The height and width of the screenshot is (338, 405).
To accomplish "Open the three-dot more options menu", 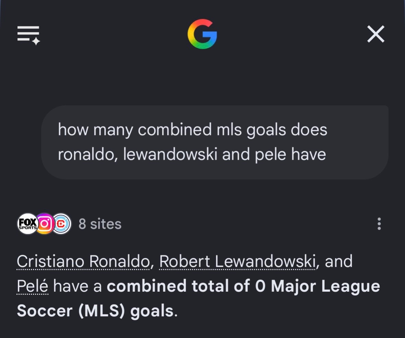I will 379,224.
